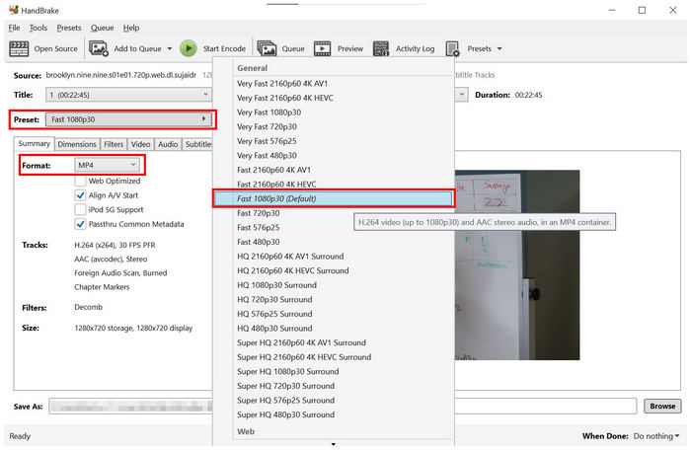The height and width of the screenshot is (450, 691).
Task: Click the Open Source label
Action: 55,49
